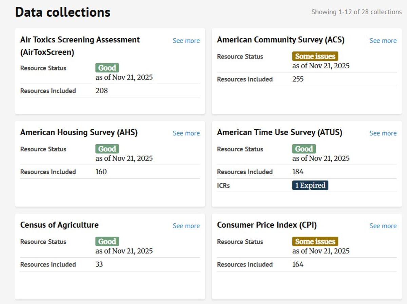Open See more for Census of Agriculture
This screenshot has width=407, height=304.
(x=186, y=226)
